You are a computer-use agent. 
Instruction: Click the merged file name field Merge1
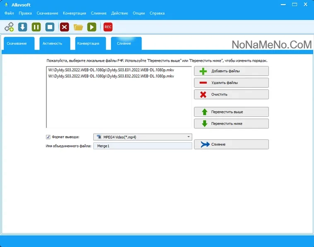[143, 146]
